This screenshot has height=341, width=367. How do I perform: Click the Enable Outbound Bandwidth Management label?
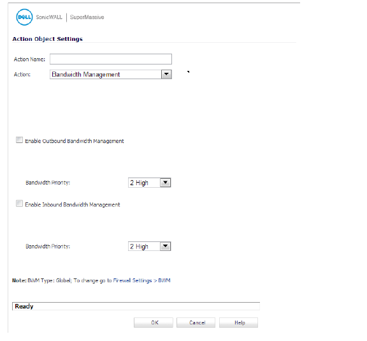tap(75, 141)
